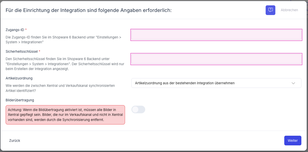This screenshot has width=308, height=152.
Task: Click into the Sicherheitsschlüssel input field
Action: (216, 59)
